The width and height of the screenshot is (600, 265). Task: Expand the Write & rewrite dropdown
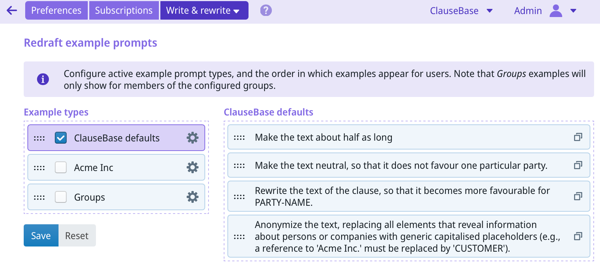pyautogui.click(x=204, y=10)
